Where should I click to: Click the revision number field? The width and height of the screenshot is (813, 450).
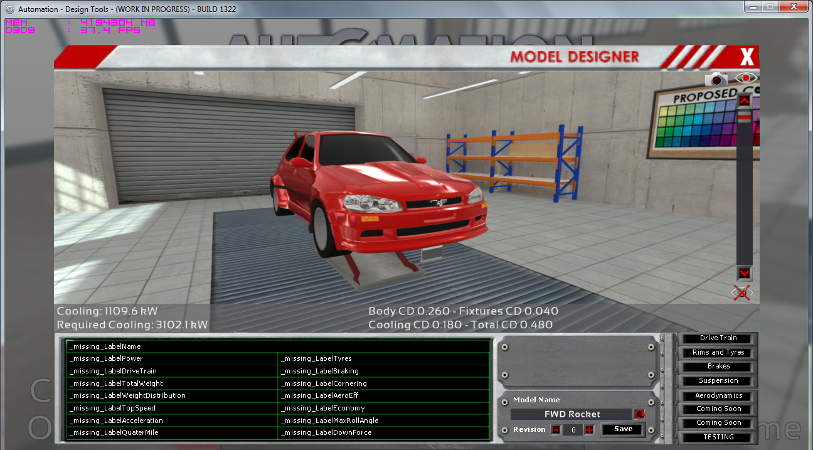tap(572, 430)
